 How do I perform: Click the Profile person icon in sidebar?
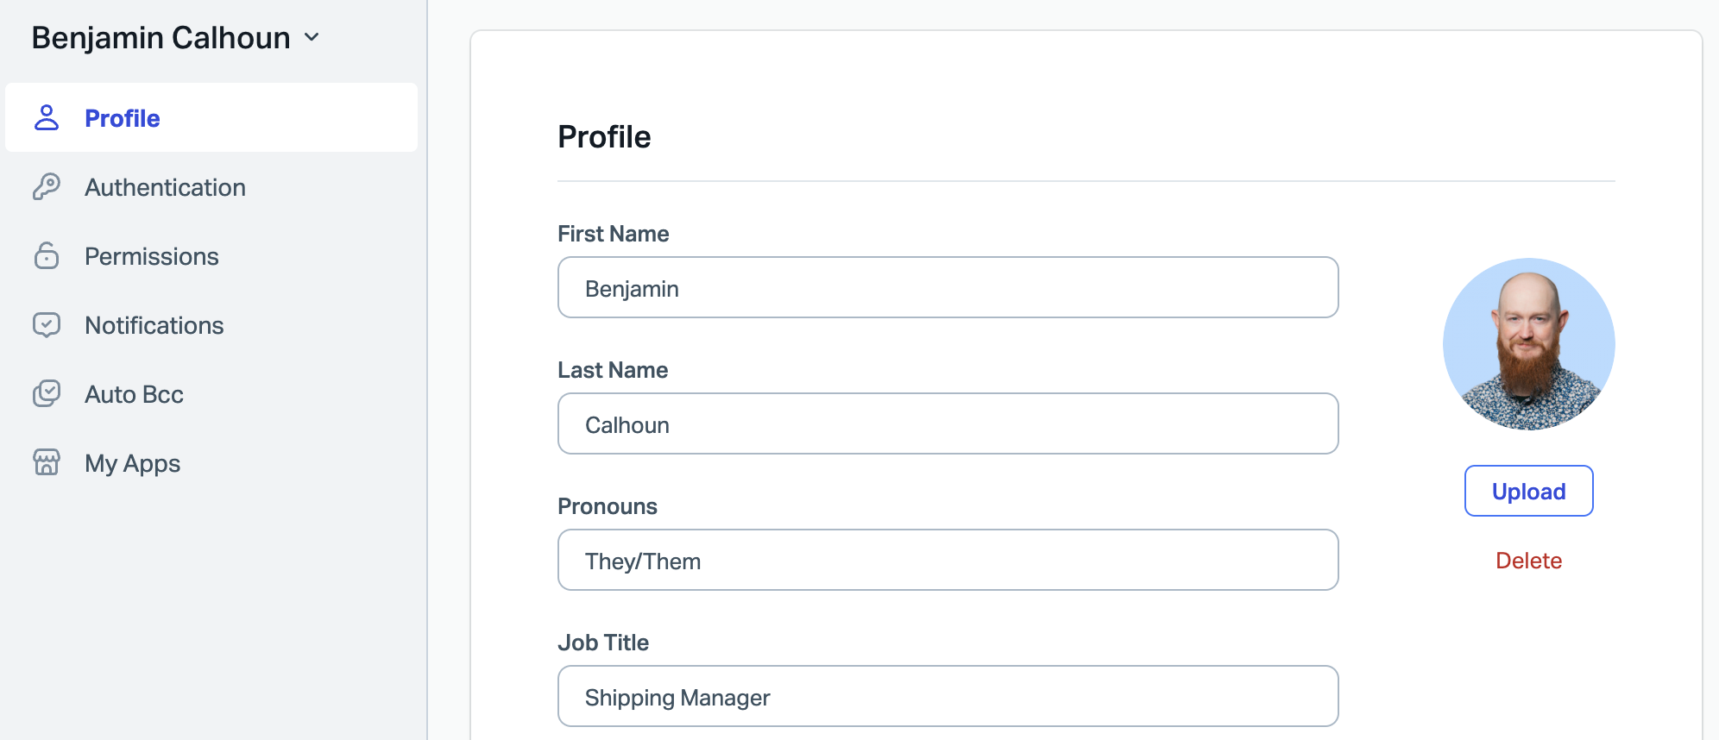[47, 118]
